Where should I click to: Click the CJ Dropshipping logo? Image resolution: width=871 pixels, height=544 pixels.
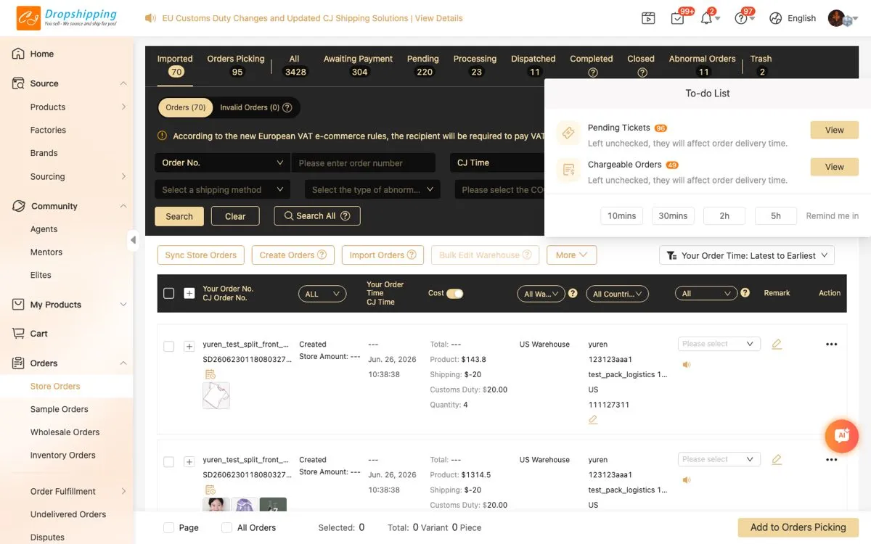pos(65,18)
